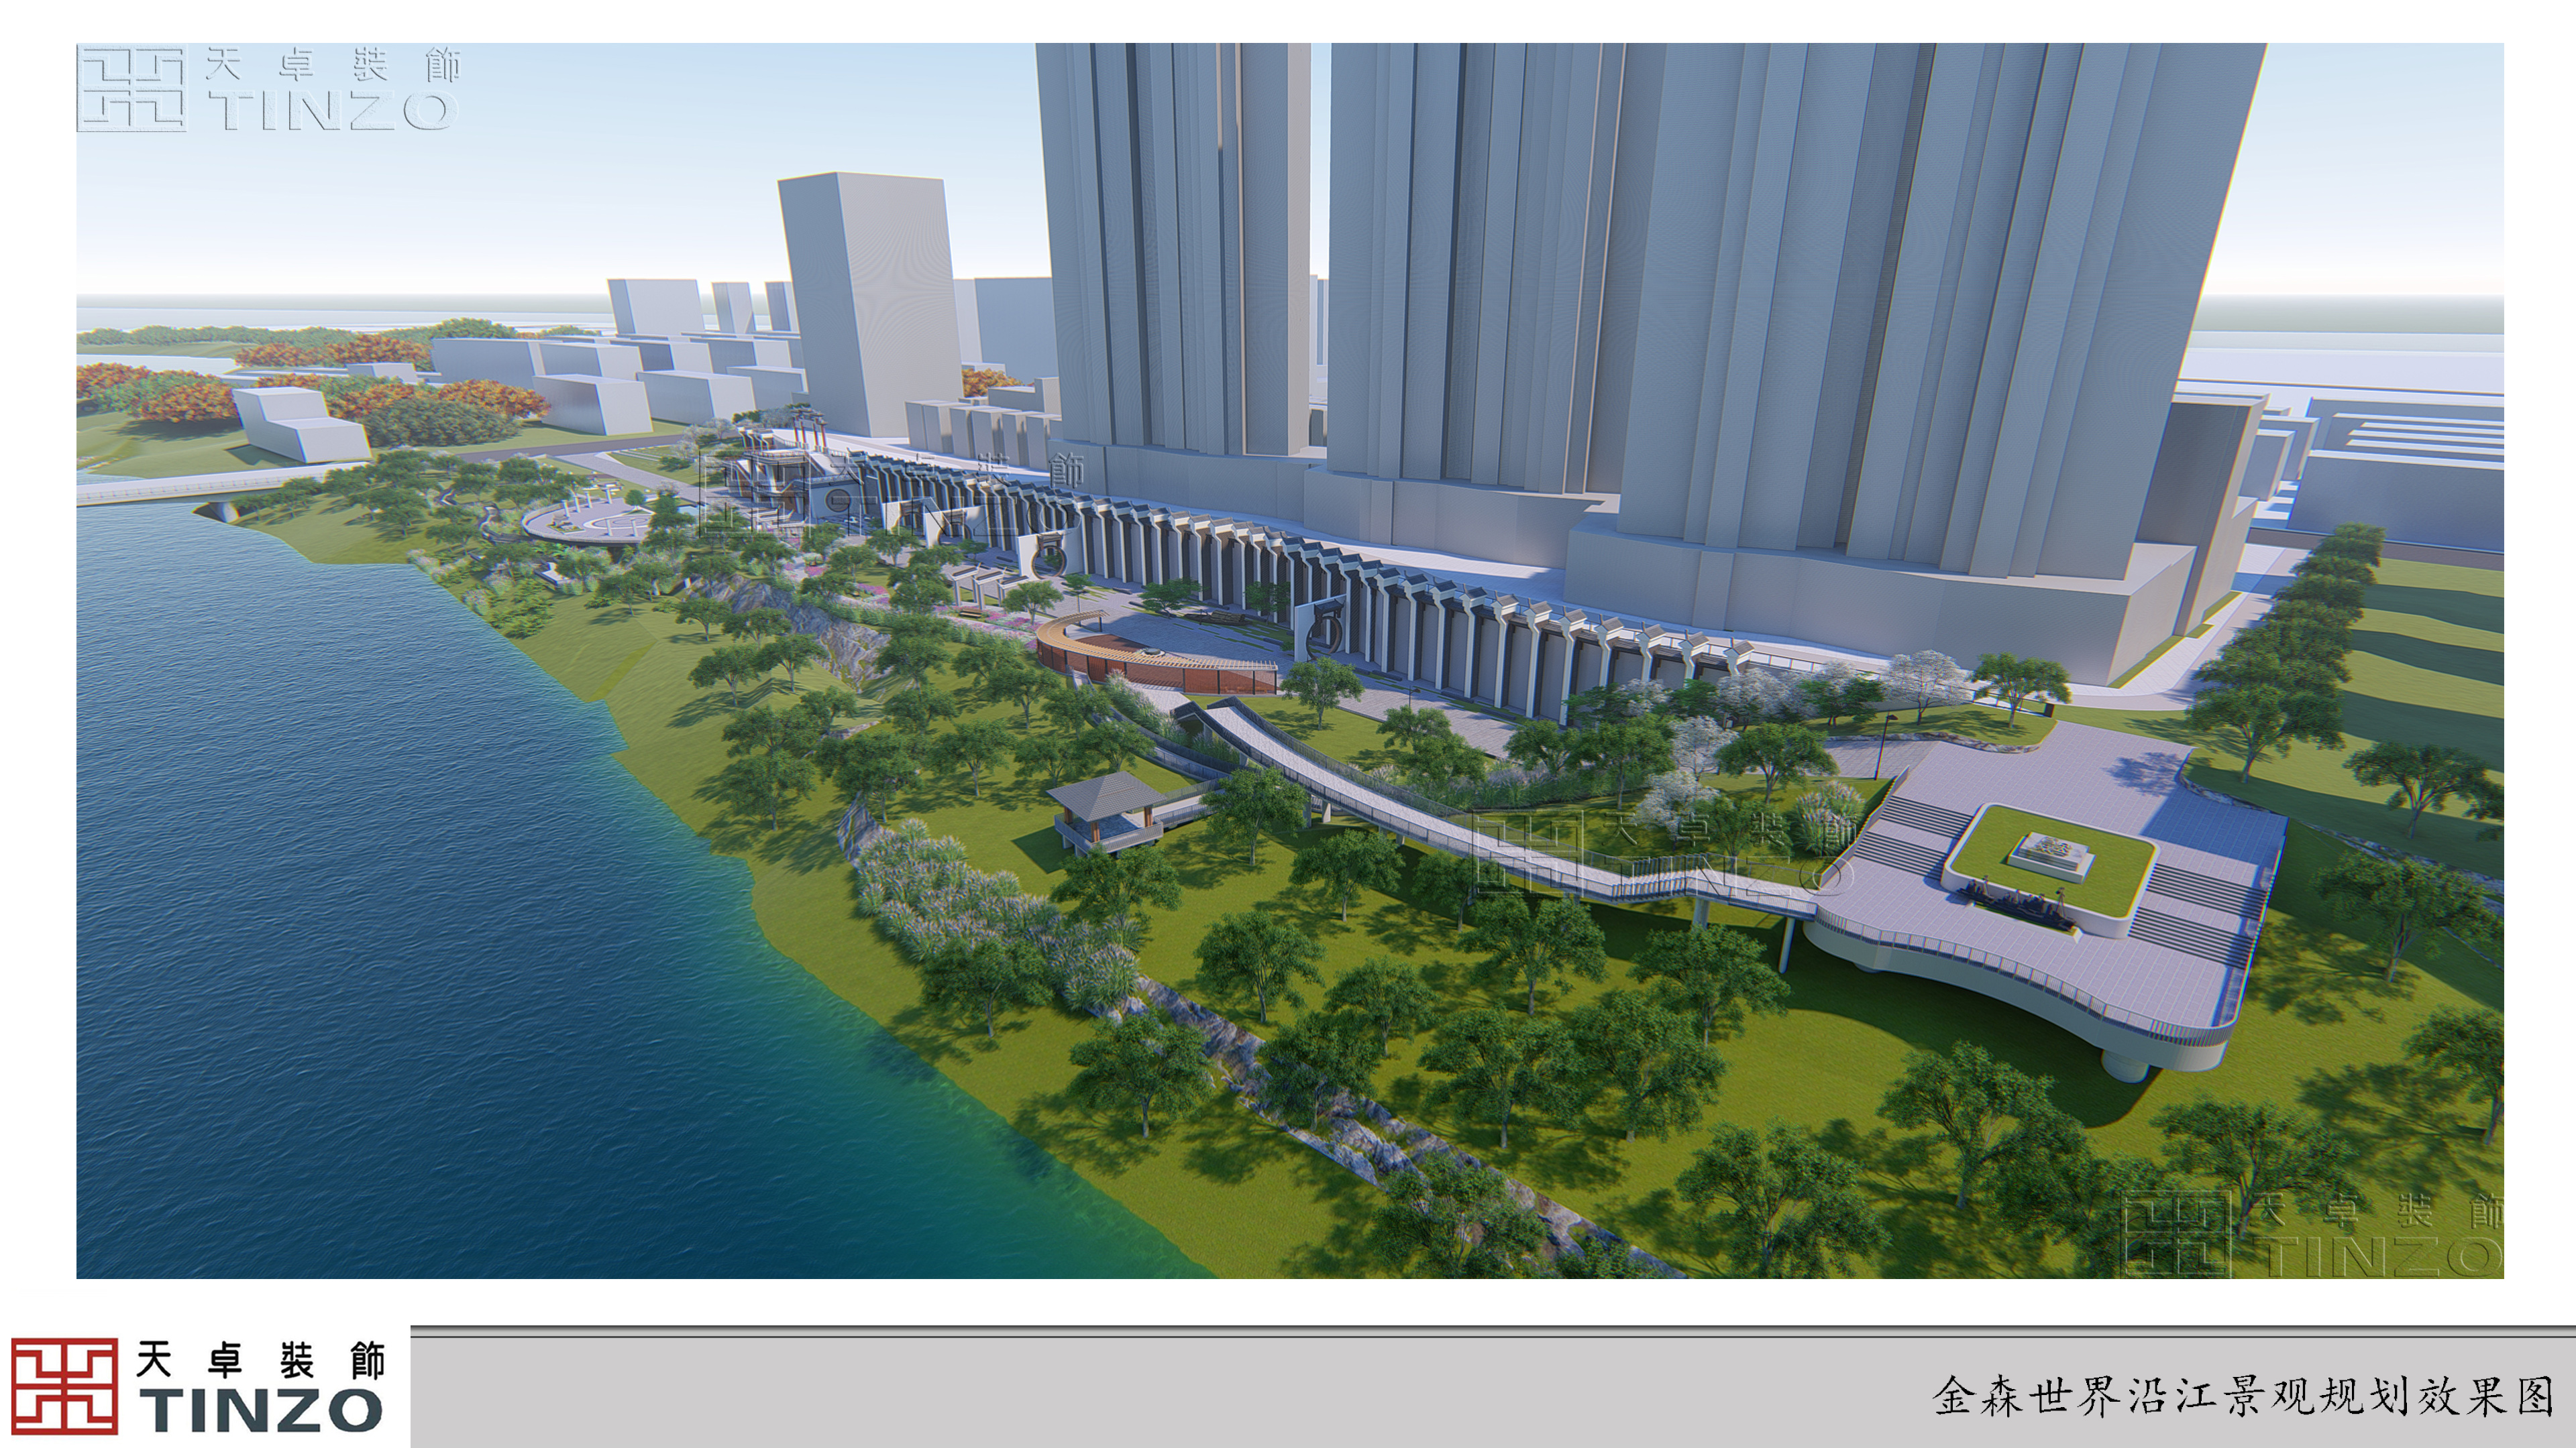Click the 天卓装飾 text in the footer logo

point(261,1359)
